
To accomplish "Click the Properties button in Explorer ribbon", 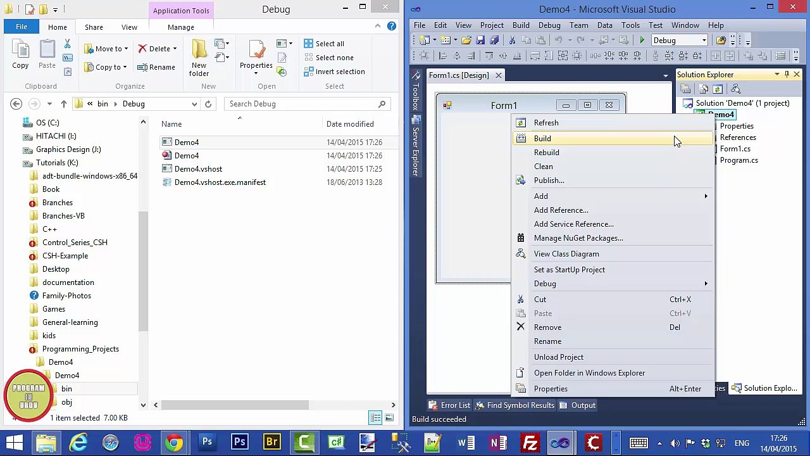I will 256,56.
